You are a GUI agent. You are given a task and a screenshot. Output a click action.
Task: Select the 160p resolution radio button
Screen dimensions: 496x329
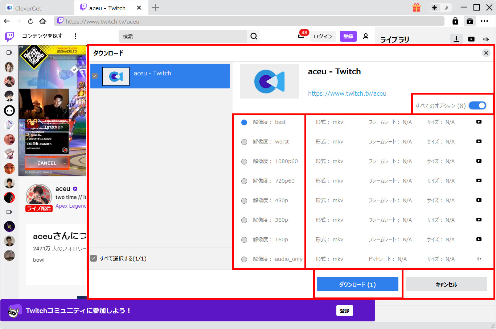(244, 240)
